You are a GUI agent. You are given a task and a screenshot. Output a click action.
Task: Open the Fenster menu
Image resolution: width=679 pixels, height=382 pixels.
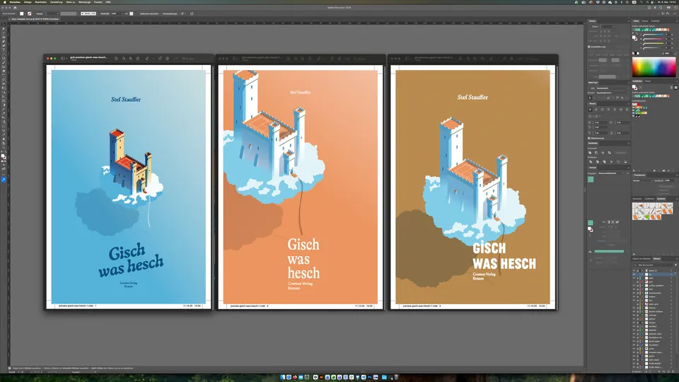tap(98, 1)
